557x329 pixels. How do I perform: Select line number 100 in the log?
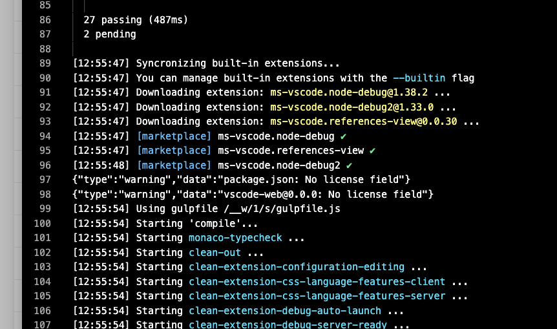42,224
